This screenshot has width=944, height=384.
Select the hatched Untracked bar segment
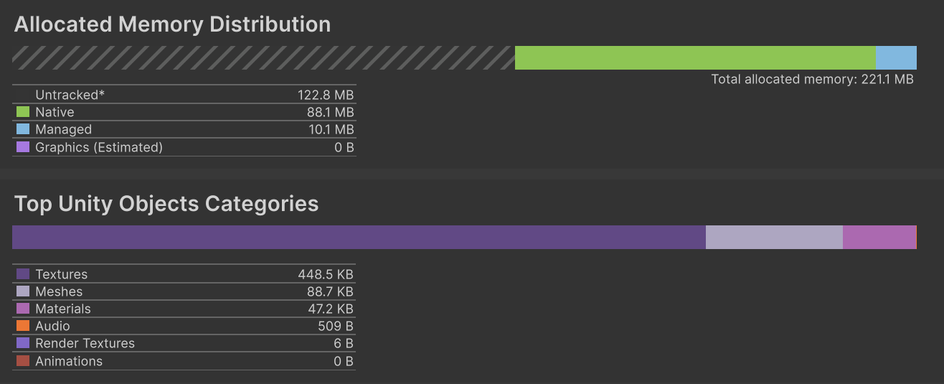263,58
